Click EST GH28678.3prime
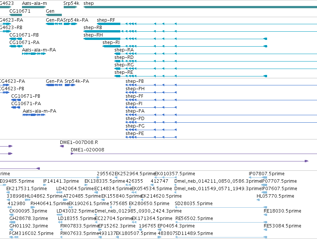Screen dimensions: 317x239 29,218
